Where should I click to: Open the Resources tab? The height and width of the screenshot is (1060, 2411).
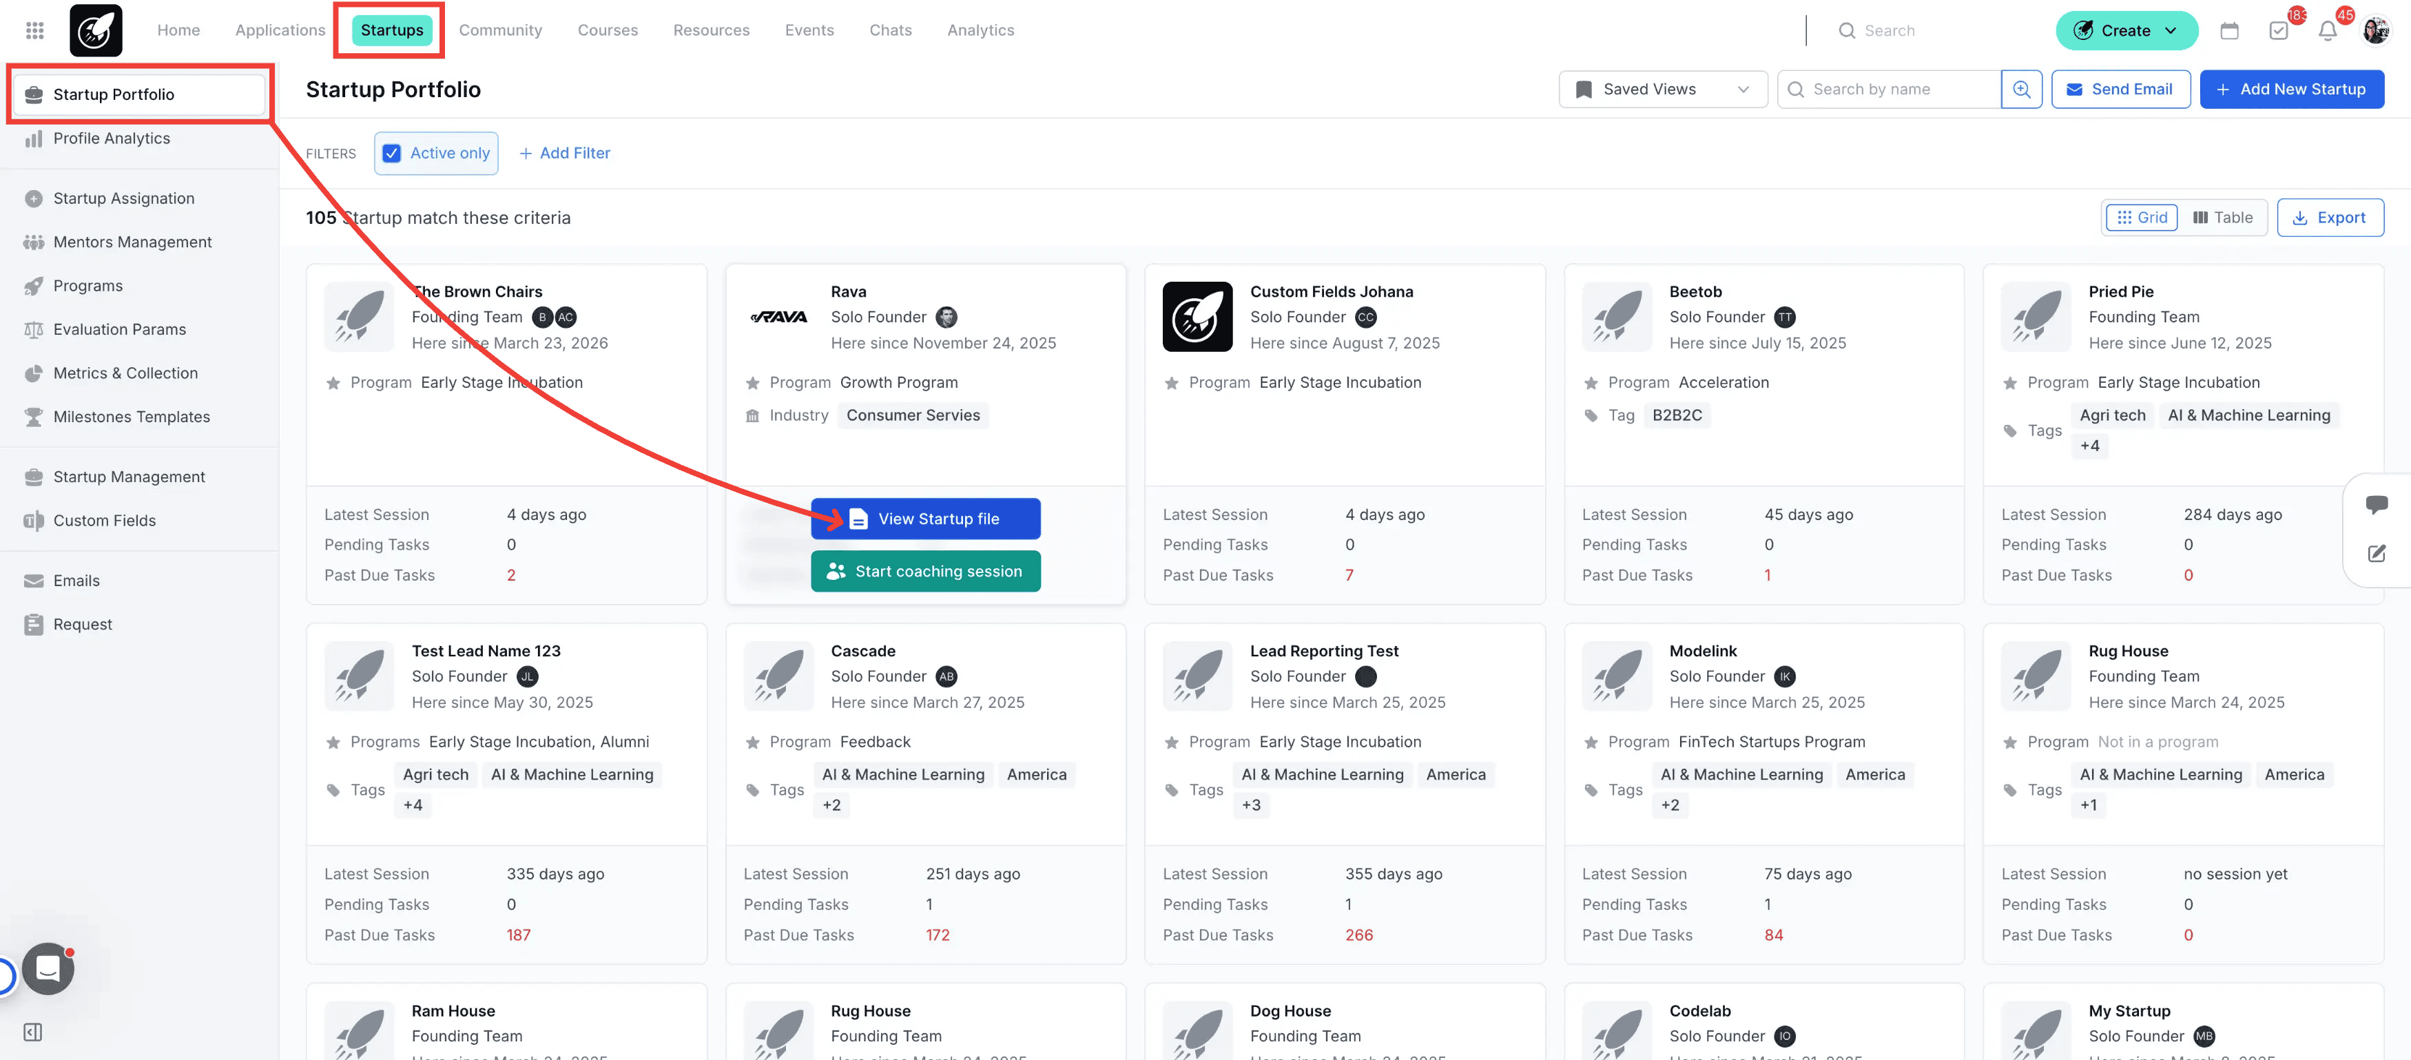pos(712,30)
